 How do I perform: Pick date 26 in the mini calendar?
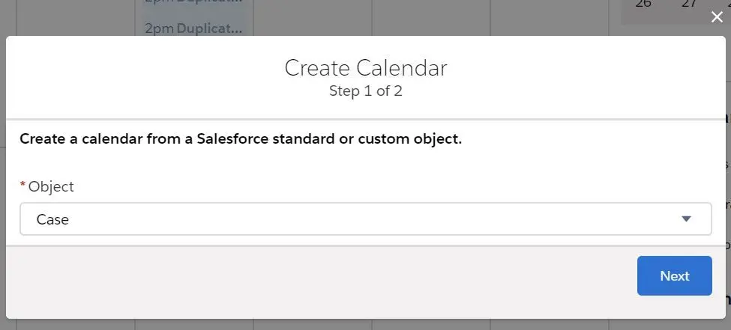pyautogui.click(x=643, y=4)
